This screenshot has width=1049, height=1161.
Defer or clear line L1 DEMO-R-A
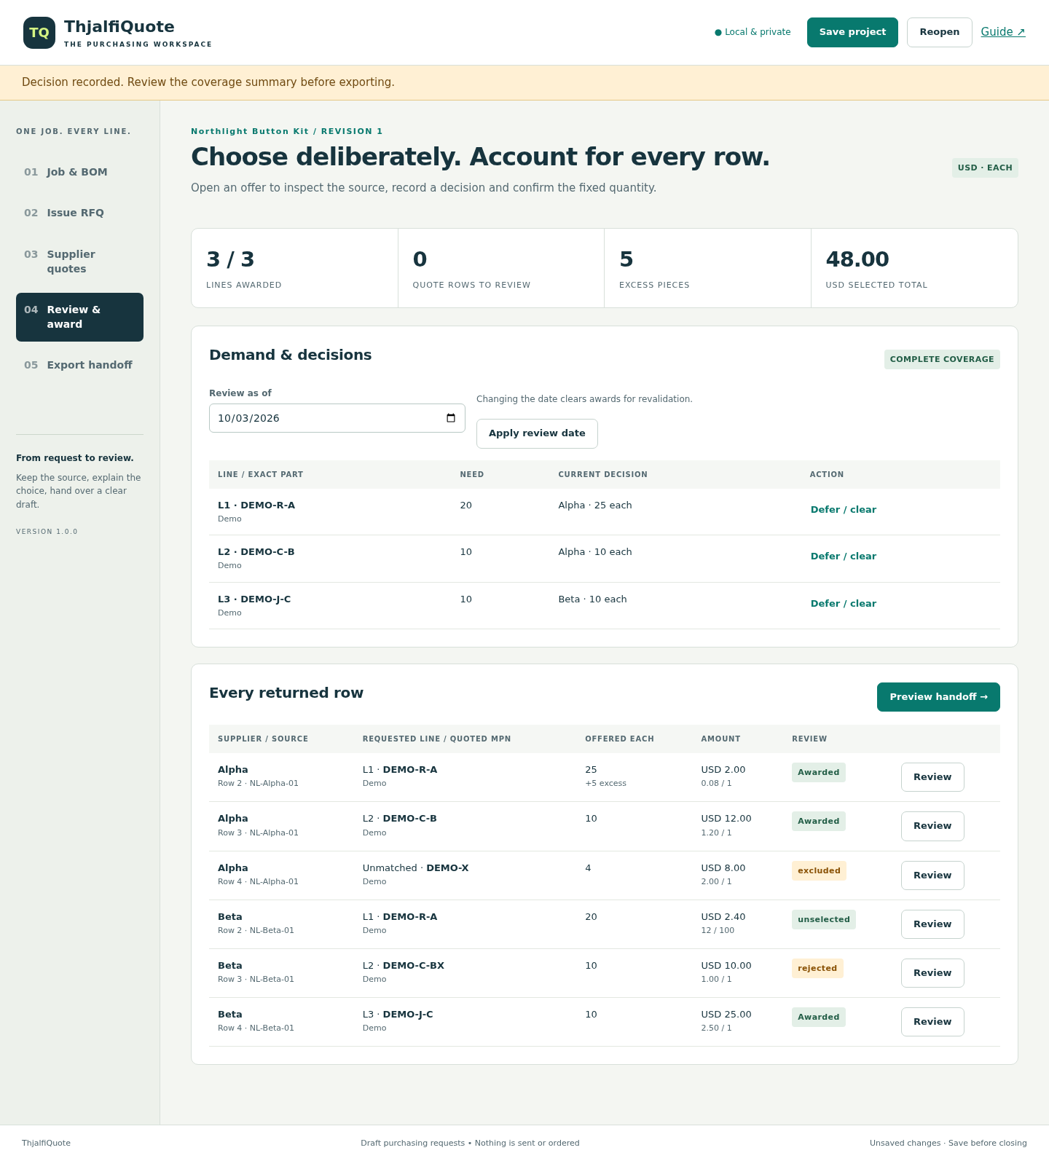click(843, 510)
